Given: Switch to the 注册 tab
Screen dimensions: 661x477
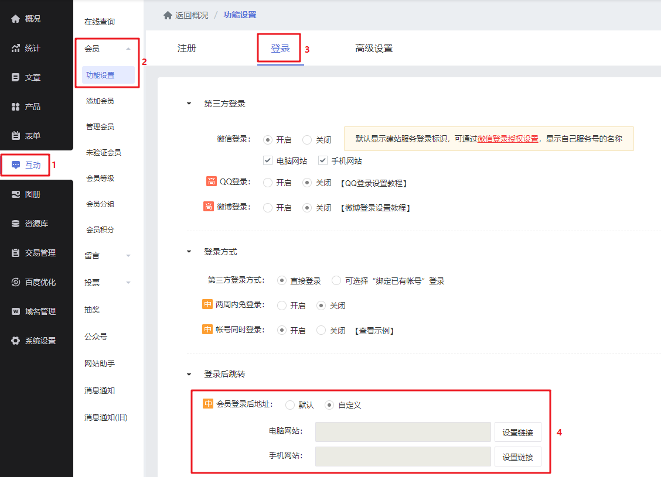Looking at the screenshot, I should (x=187, y=49).
